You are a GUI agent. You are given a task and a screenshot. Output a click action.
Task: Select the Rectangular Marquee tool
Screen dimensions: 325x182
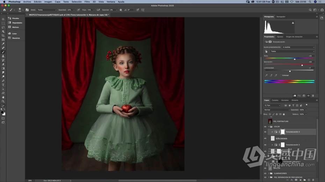coord(3,23)
